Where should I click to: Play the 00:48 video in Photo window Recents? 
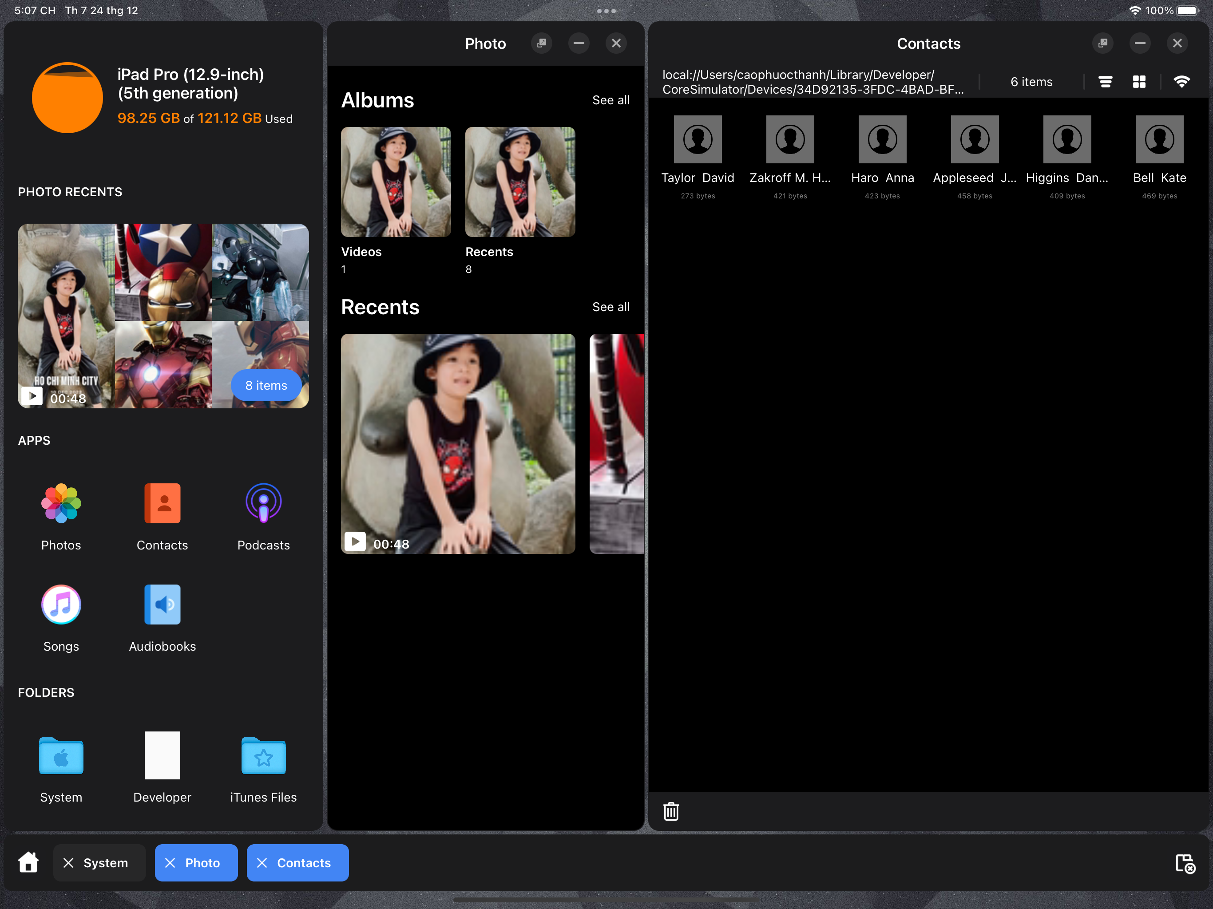[458, 443]
